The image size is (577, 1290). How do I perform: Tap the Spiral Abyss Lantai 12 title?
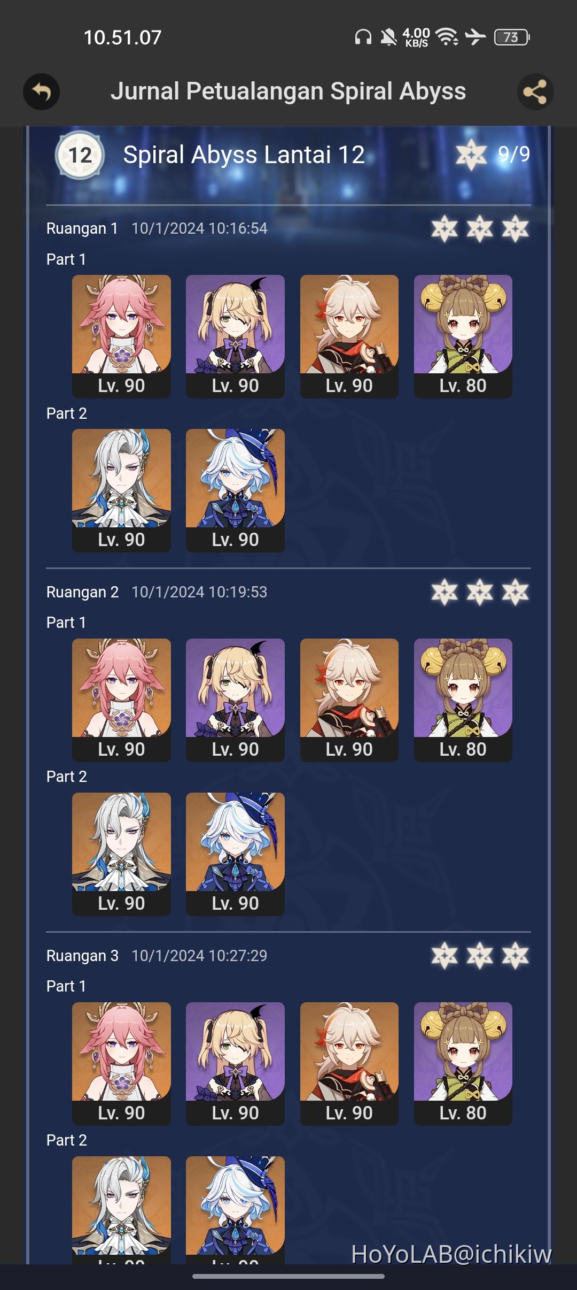click(x=244, y=155)
